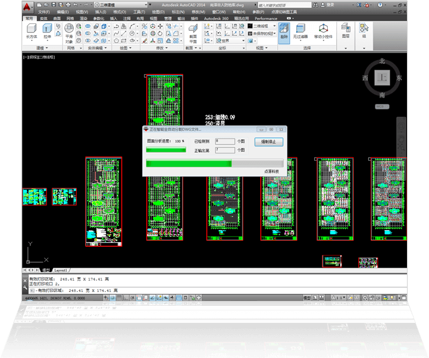429x358 pixels.
Task: Switch to the Layout1 tab
Action: pyautogui.click(x=62, y=269)
